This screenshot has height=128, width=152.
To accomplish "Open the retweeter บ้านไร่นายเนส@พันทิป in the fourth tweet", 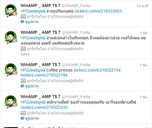I will (x=65, y=113).
